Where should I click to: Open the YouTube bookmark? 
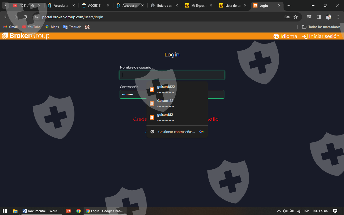[31, 27]
